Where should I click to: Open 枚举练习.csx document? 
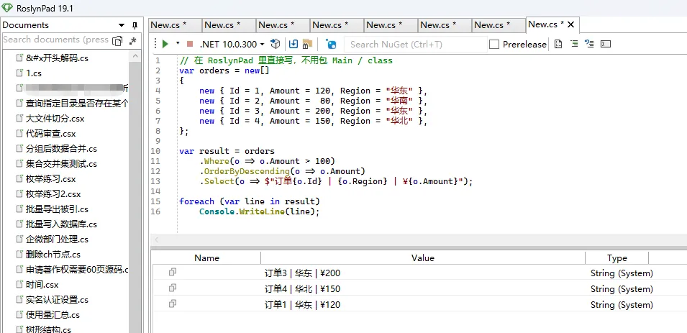click(x=50, y=179)
